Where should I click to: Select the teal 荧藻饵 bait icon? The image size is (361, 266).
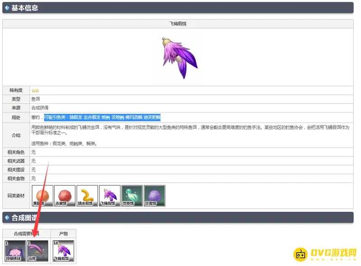tap(132, 196)
